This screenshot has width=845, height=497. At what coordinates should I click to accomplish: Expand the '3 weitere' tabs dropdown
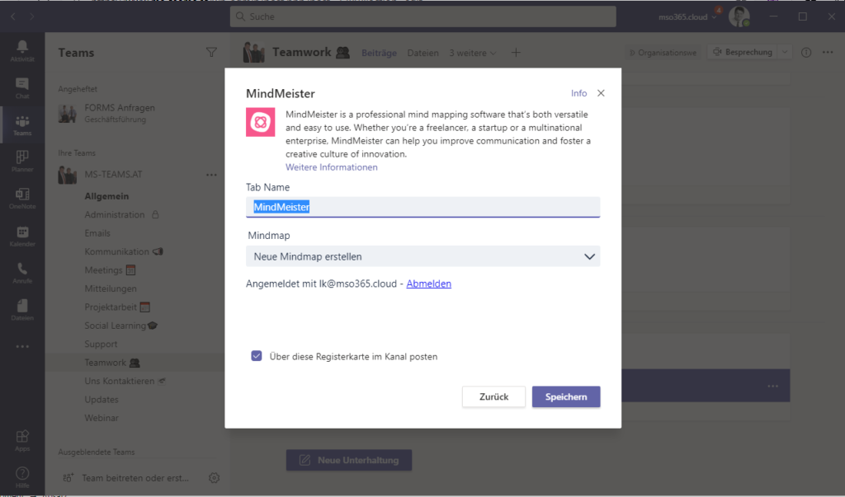tap(473, 53)
